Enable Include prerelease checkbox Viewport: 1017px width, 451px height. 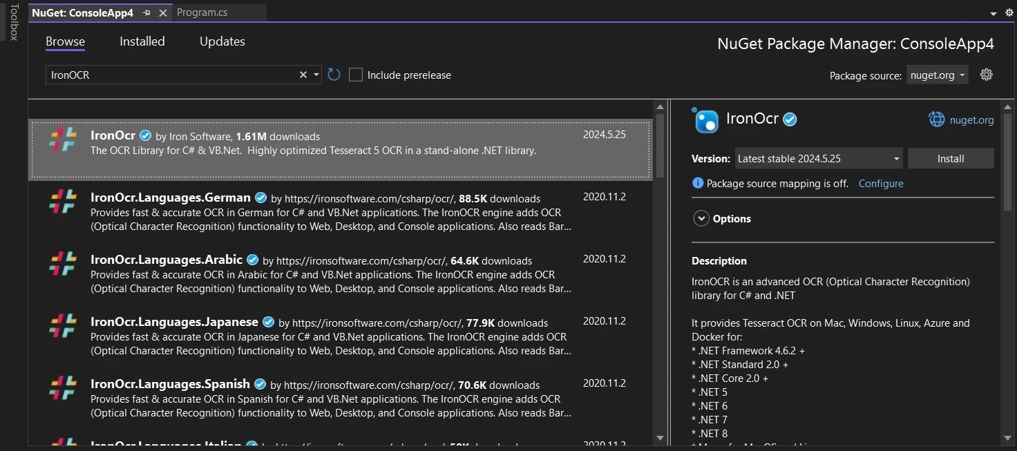tap(356, 75)
